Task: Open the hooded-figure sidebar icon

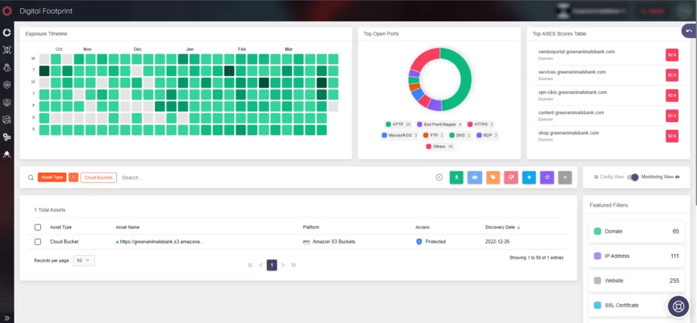Action: 7,154
